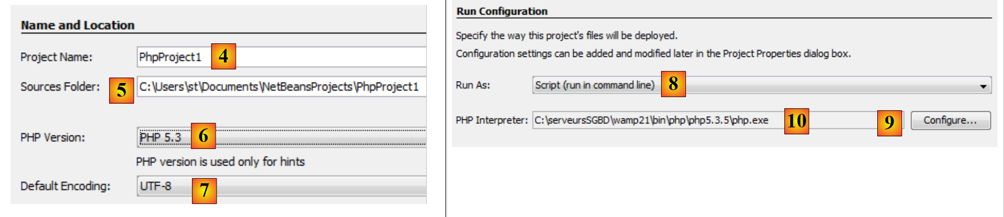Click the "Name and Location" heading
This screenshot has width=1004, height=217.
(78, 25)
